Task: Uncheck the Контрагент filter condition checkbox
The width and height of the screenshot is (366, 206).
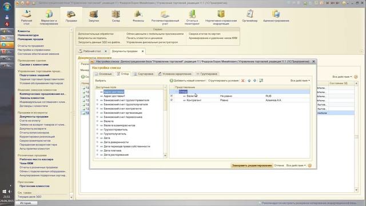Action: (172, 100)
